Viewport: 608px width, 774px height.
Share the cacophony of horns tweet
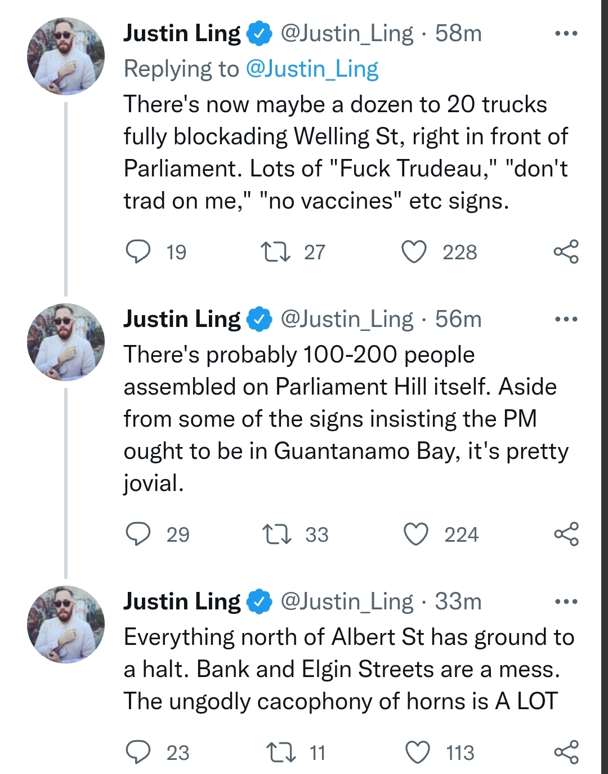566,752
